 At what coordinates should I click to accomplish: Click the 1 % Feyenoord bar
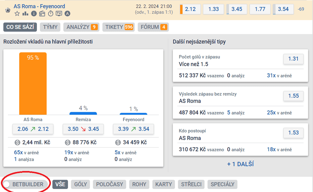coord(133,114)
